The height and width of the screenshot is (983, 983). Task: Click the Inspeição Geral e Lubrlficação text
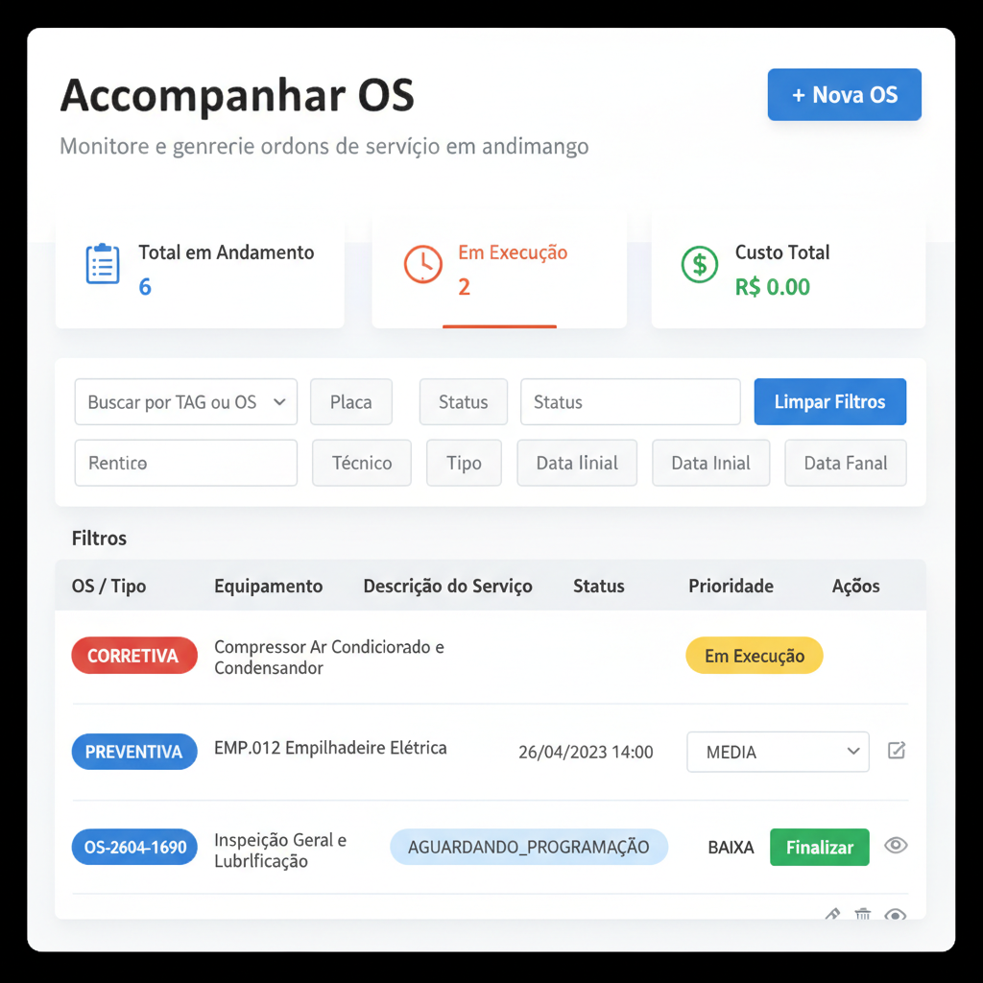(x=280, y=851)
